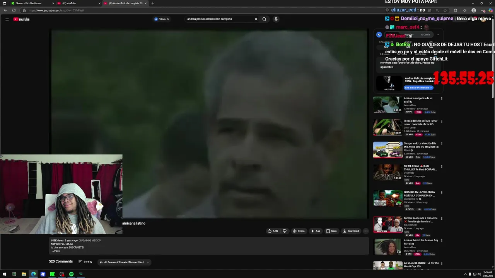The height and width of the screenshot is (278, 495).
Task: Open options for la casa del km5 video
Action: pyautogui.click(x=442, y=121)
